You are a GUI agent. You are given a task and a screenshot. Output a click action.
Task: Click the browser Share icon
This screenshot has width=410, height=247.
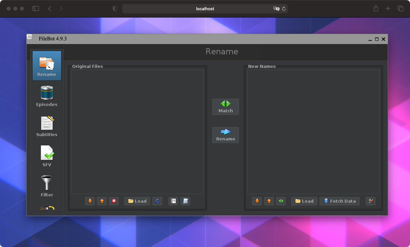pos(376,9)
